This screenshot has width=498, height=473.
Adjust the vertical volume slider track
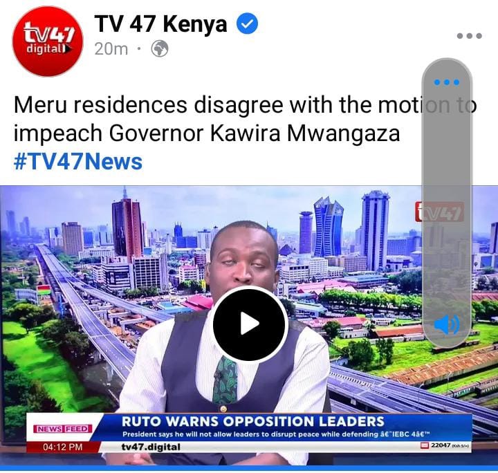click(447, 203)
